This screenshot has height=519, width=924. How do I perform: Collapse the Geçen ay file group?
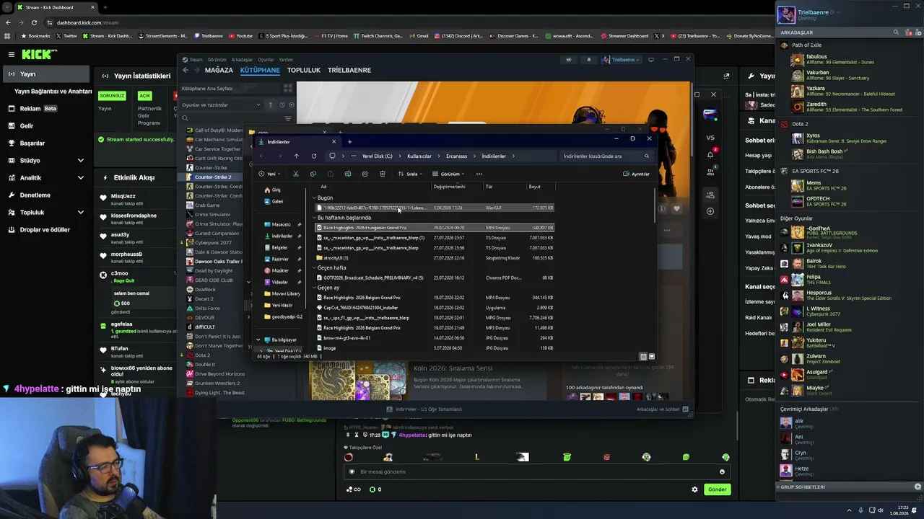tap(315, 288)
